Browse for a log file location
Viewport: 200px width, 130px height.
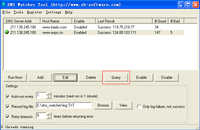coord(103,105)
